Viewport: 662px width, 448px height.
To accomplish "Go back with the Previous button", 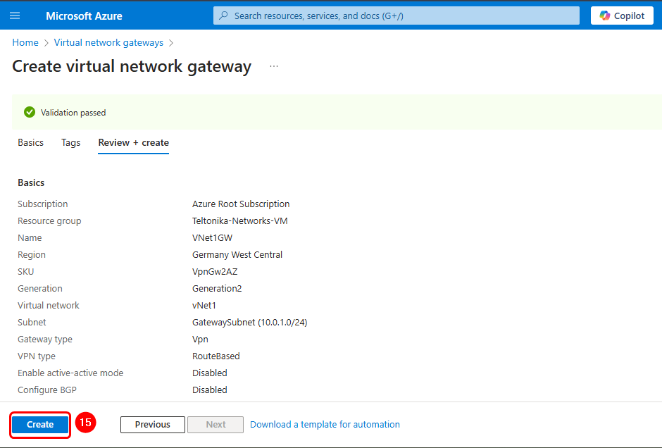I will [153, 425].
